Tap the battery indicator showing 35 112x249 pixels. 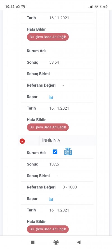pos(104,6)
